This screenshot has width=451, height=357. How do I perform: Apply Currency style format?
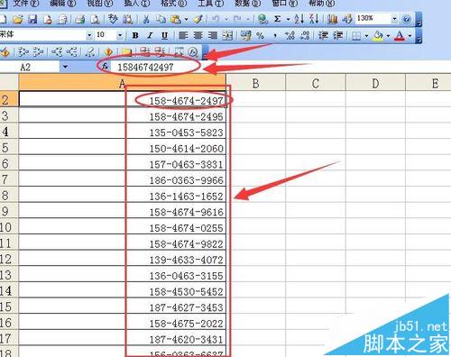(x=246, y=36)
